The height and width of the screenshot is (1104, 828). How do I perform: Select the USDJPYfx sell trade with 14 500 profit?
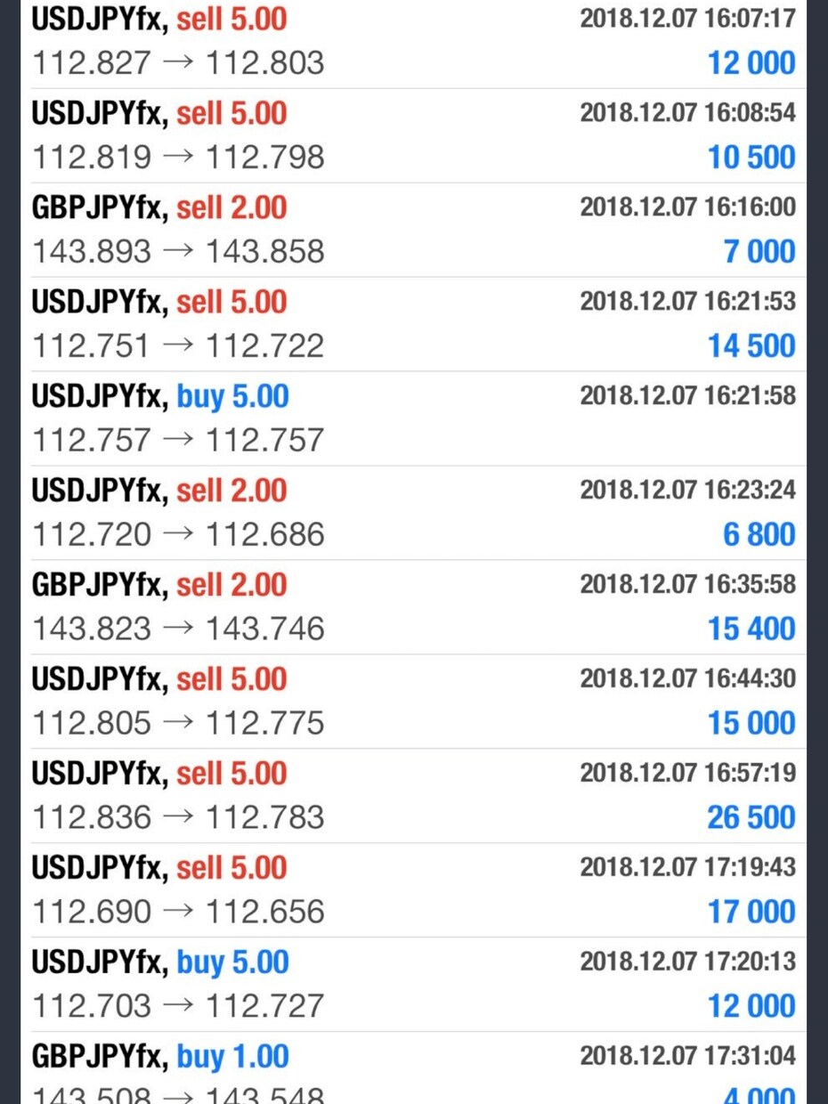tap(413, 324)
